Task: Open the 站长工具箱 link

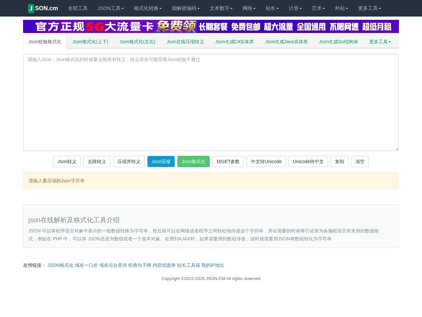Action: tap(189, 265)
